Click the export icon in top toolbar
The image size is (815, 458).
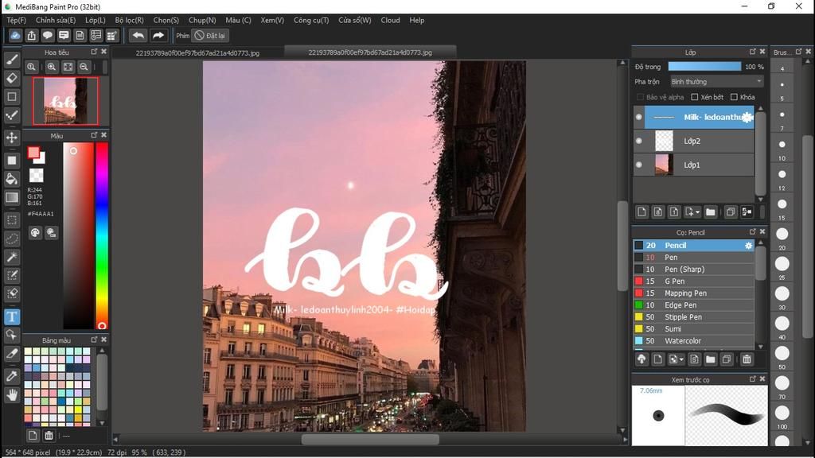pyautogui.click(x=31, y=35)
